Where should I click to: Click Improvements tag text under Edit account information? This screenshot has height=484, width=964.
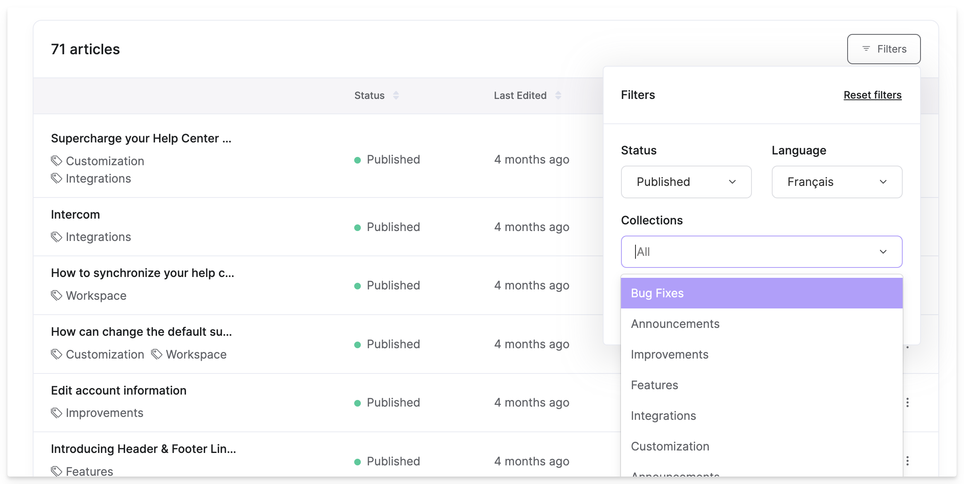click(x=104, y=413)
